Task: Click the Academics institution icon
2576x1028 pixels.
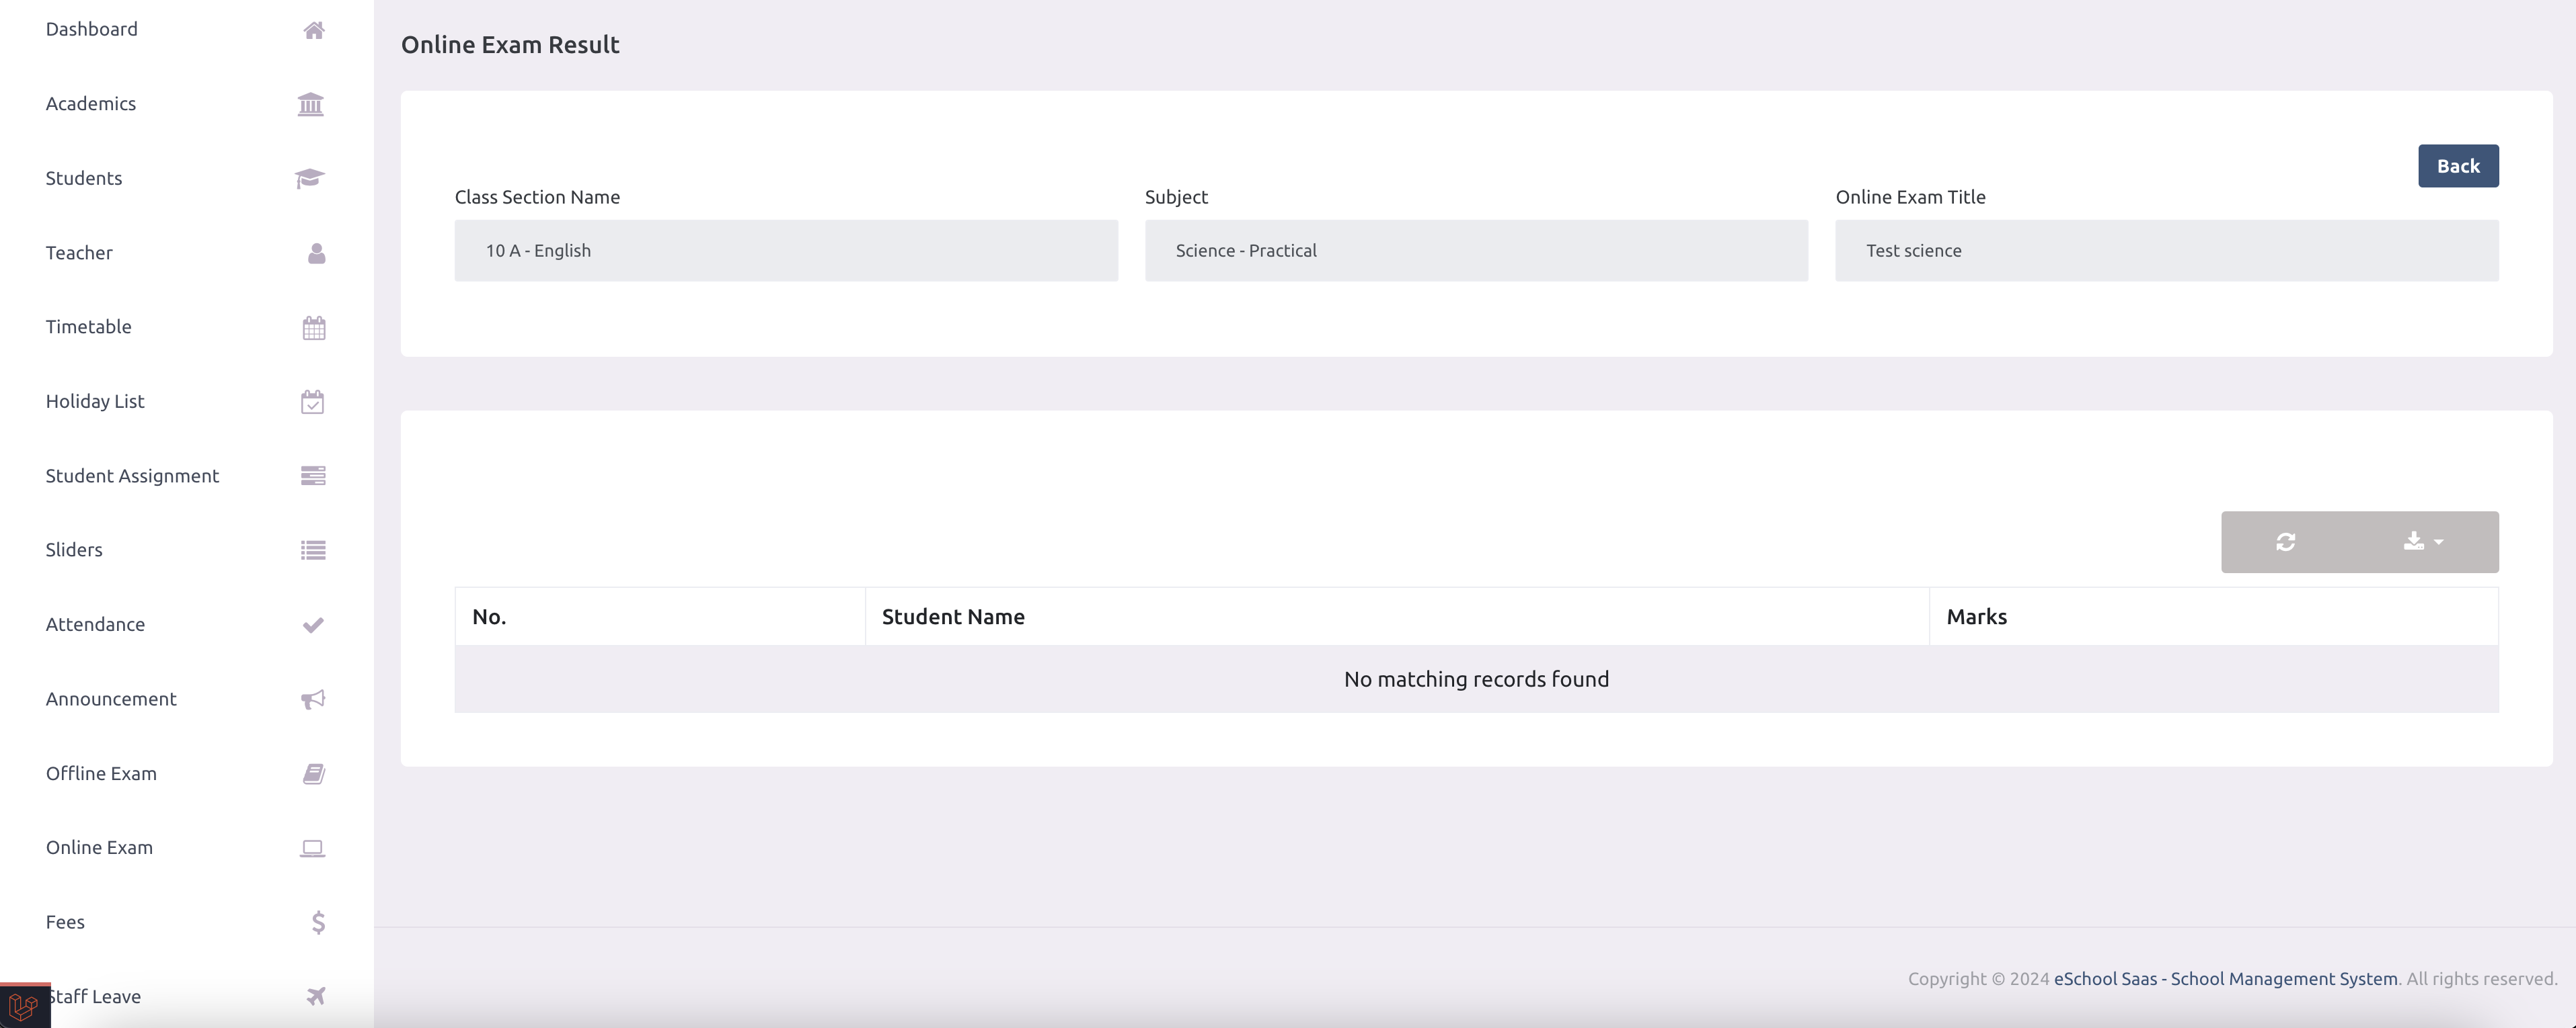Action: 311,103
